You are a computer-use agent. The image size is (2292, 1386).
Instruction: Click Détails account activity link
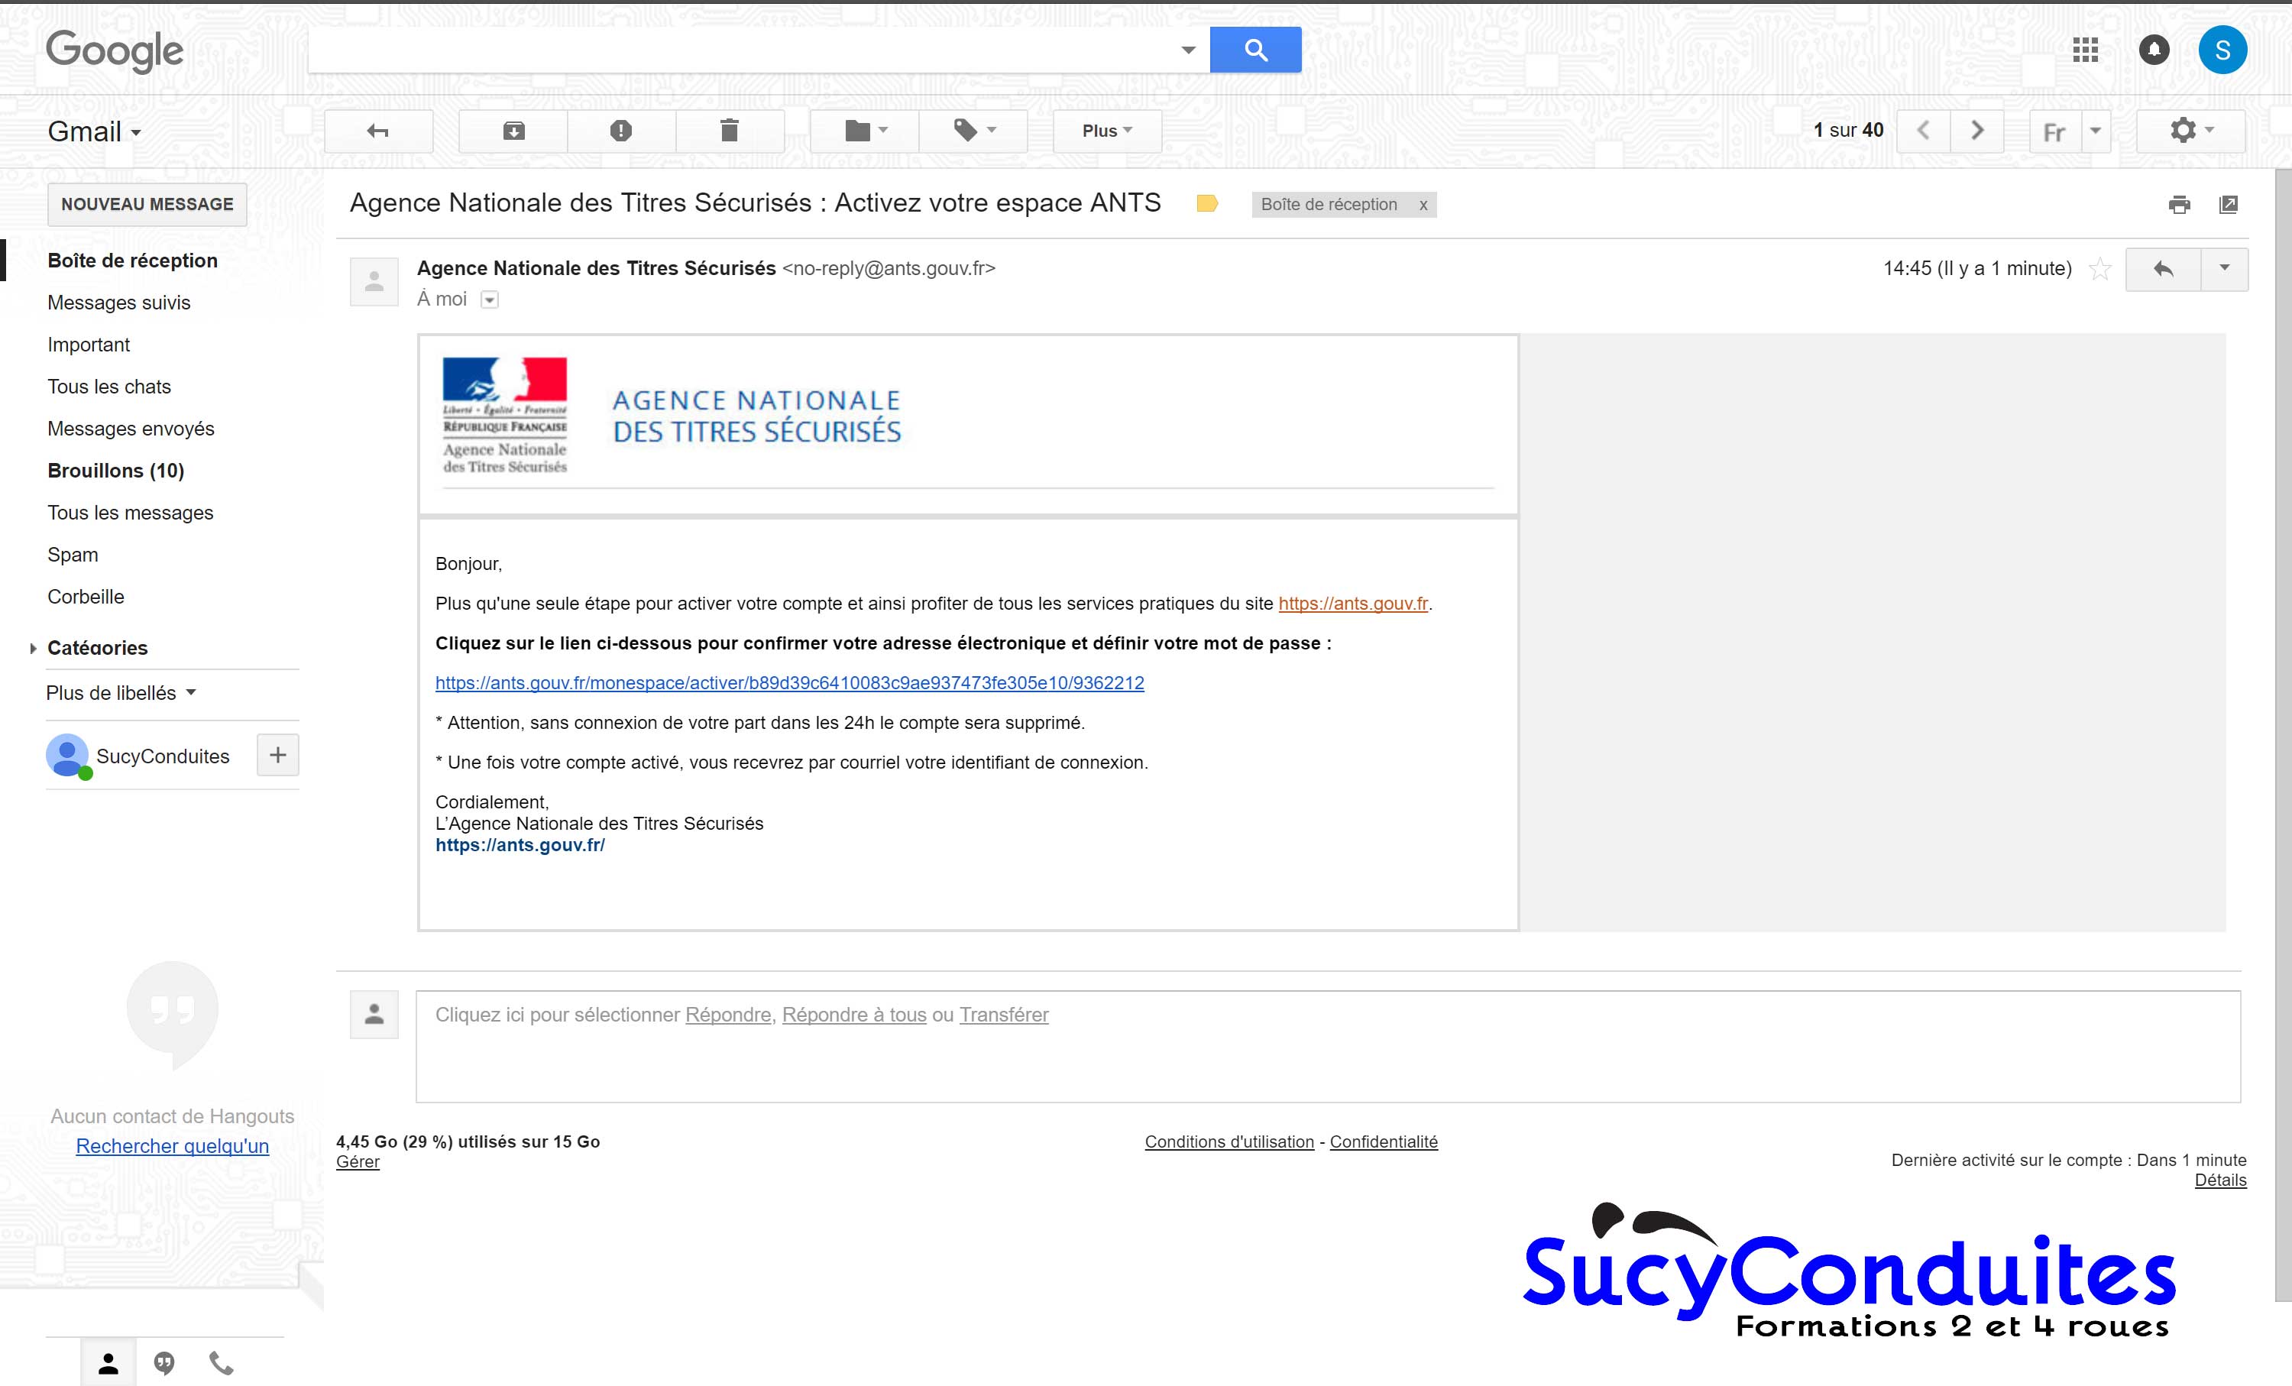coord(2220,1180)
